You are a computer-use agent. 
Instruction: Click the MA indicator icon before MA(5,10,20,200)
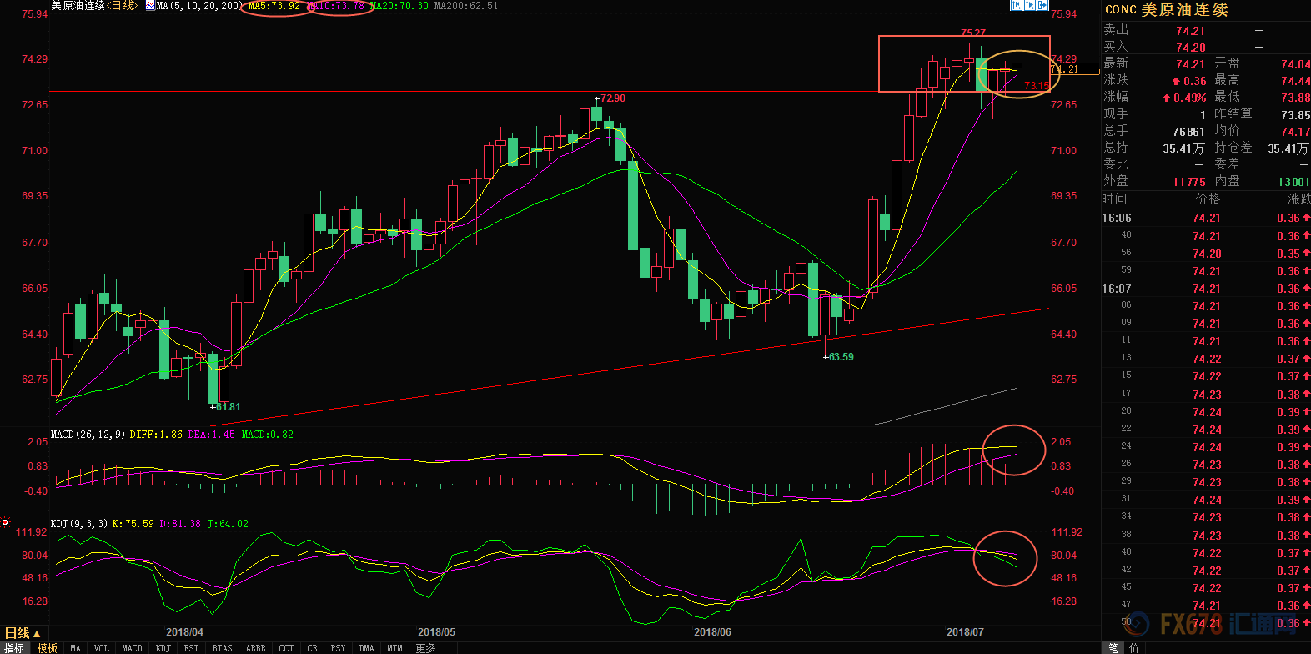point(150,6)
